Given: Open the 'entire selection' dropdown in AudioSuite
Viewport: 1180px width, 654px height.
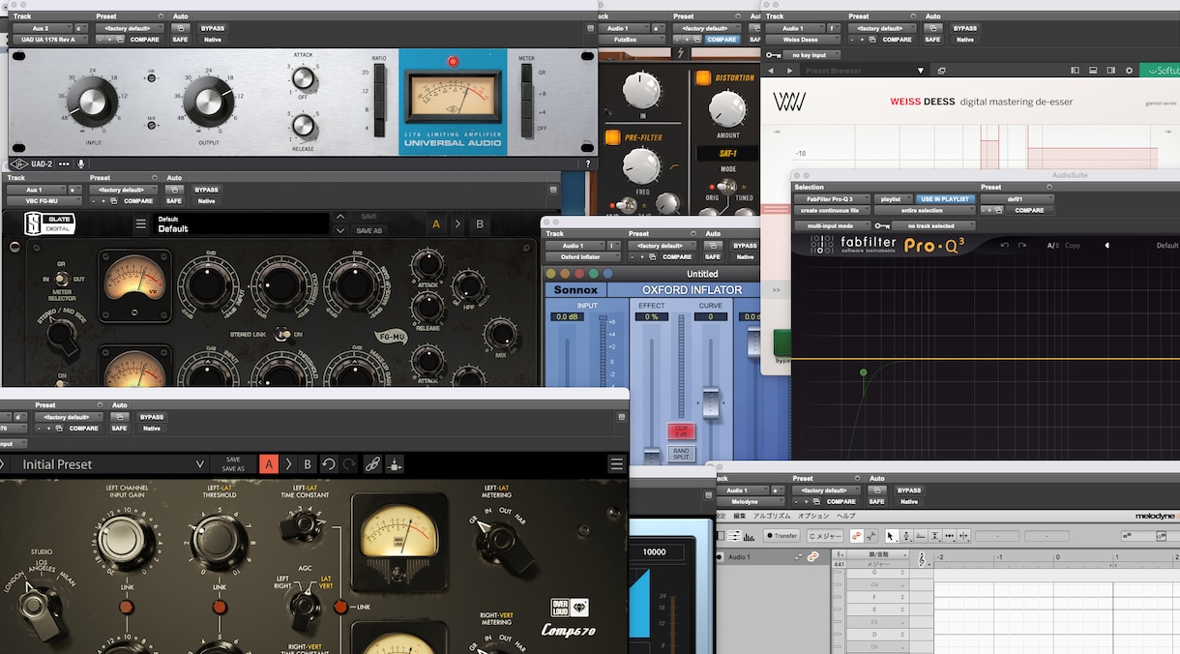Looking at the screenshot, I should 925,210.
